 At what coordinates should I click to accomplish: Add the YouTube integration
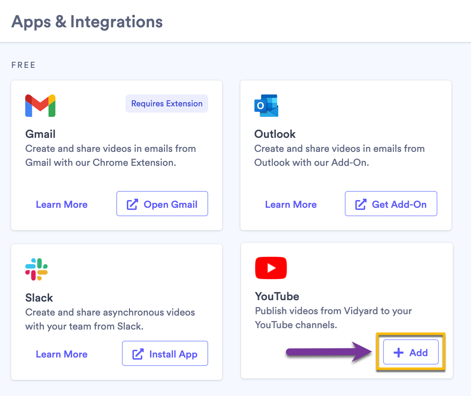[x=411, y=352]
